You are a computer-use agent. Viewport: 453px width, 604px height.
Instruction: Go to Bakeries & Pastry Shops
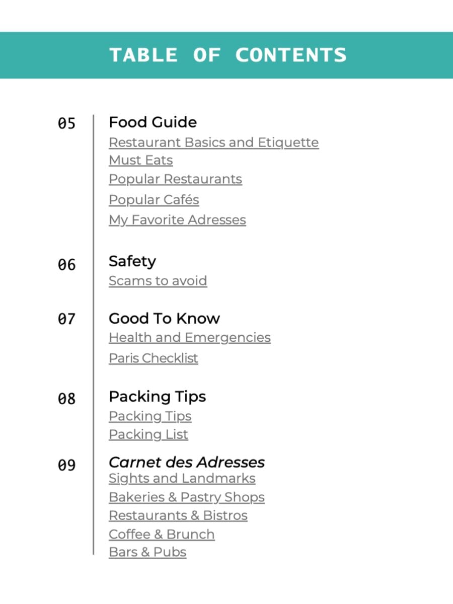tap(186, 497)
